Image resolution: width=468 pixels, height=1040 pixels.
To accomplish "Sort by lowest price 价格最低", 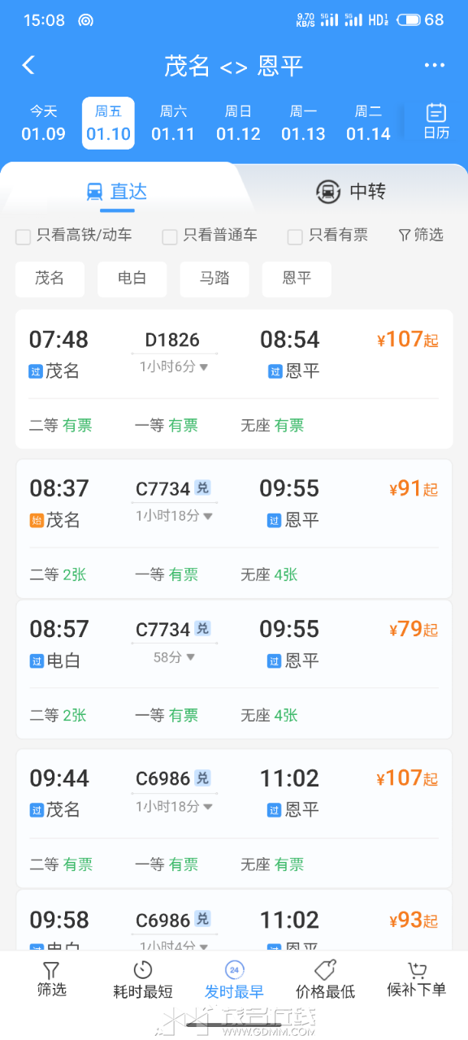I will coord(325,980).
